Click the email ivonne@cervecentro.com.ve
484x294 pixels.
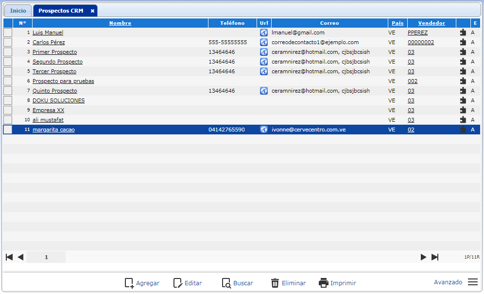(x=309, y=130)
